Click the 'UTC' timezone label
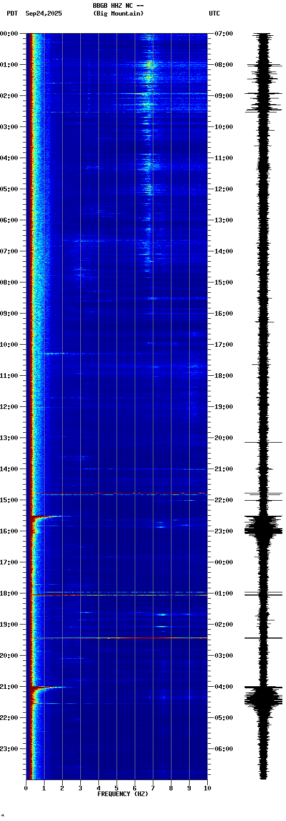 coord(214,13)
